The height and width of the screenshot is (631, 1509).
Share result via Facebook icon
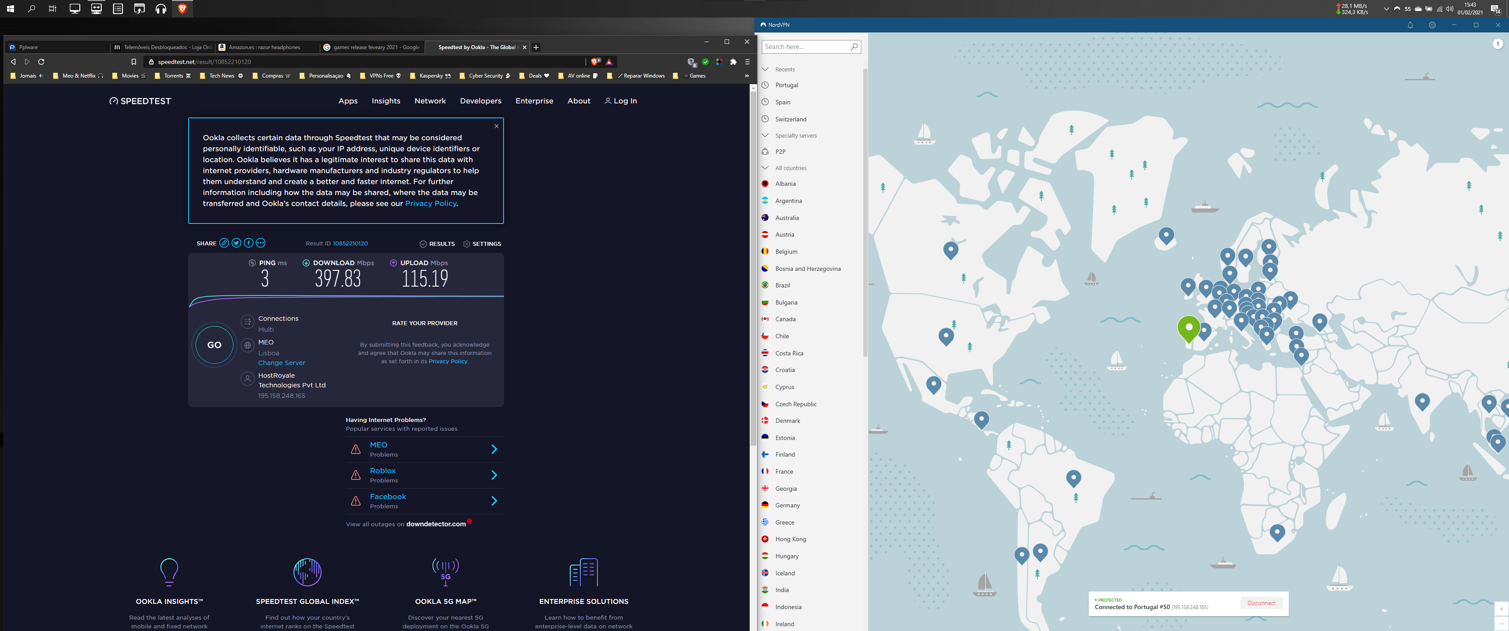tap(248, 243)
